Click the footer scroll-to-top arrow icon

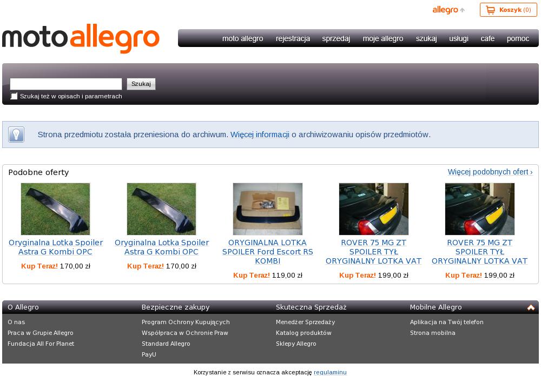531,307
